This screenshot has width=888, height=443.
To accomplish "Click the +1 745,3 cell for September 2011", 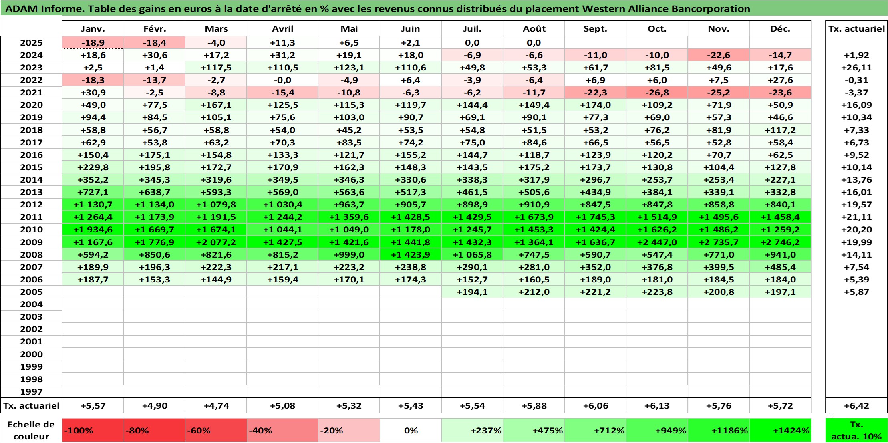I will (595, 217).
